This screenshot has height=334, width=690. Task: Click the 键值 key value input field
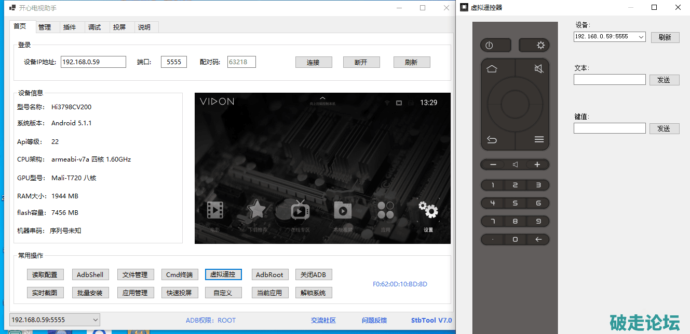click(610, 128)
